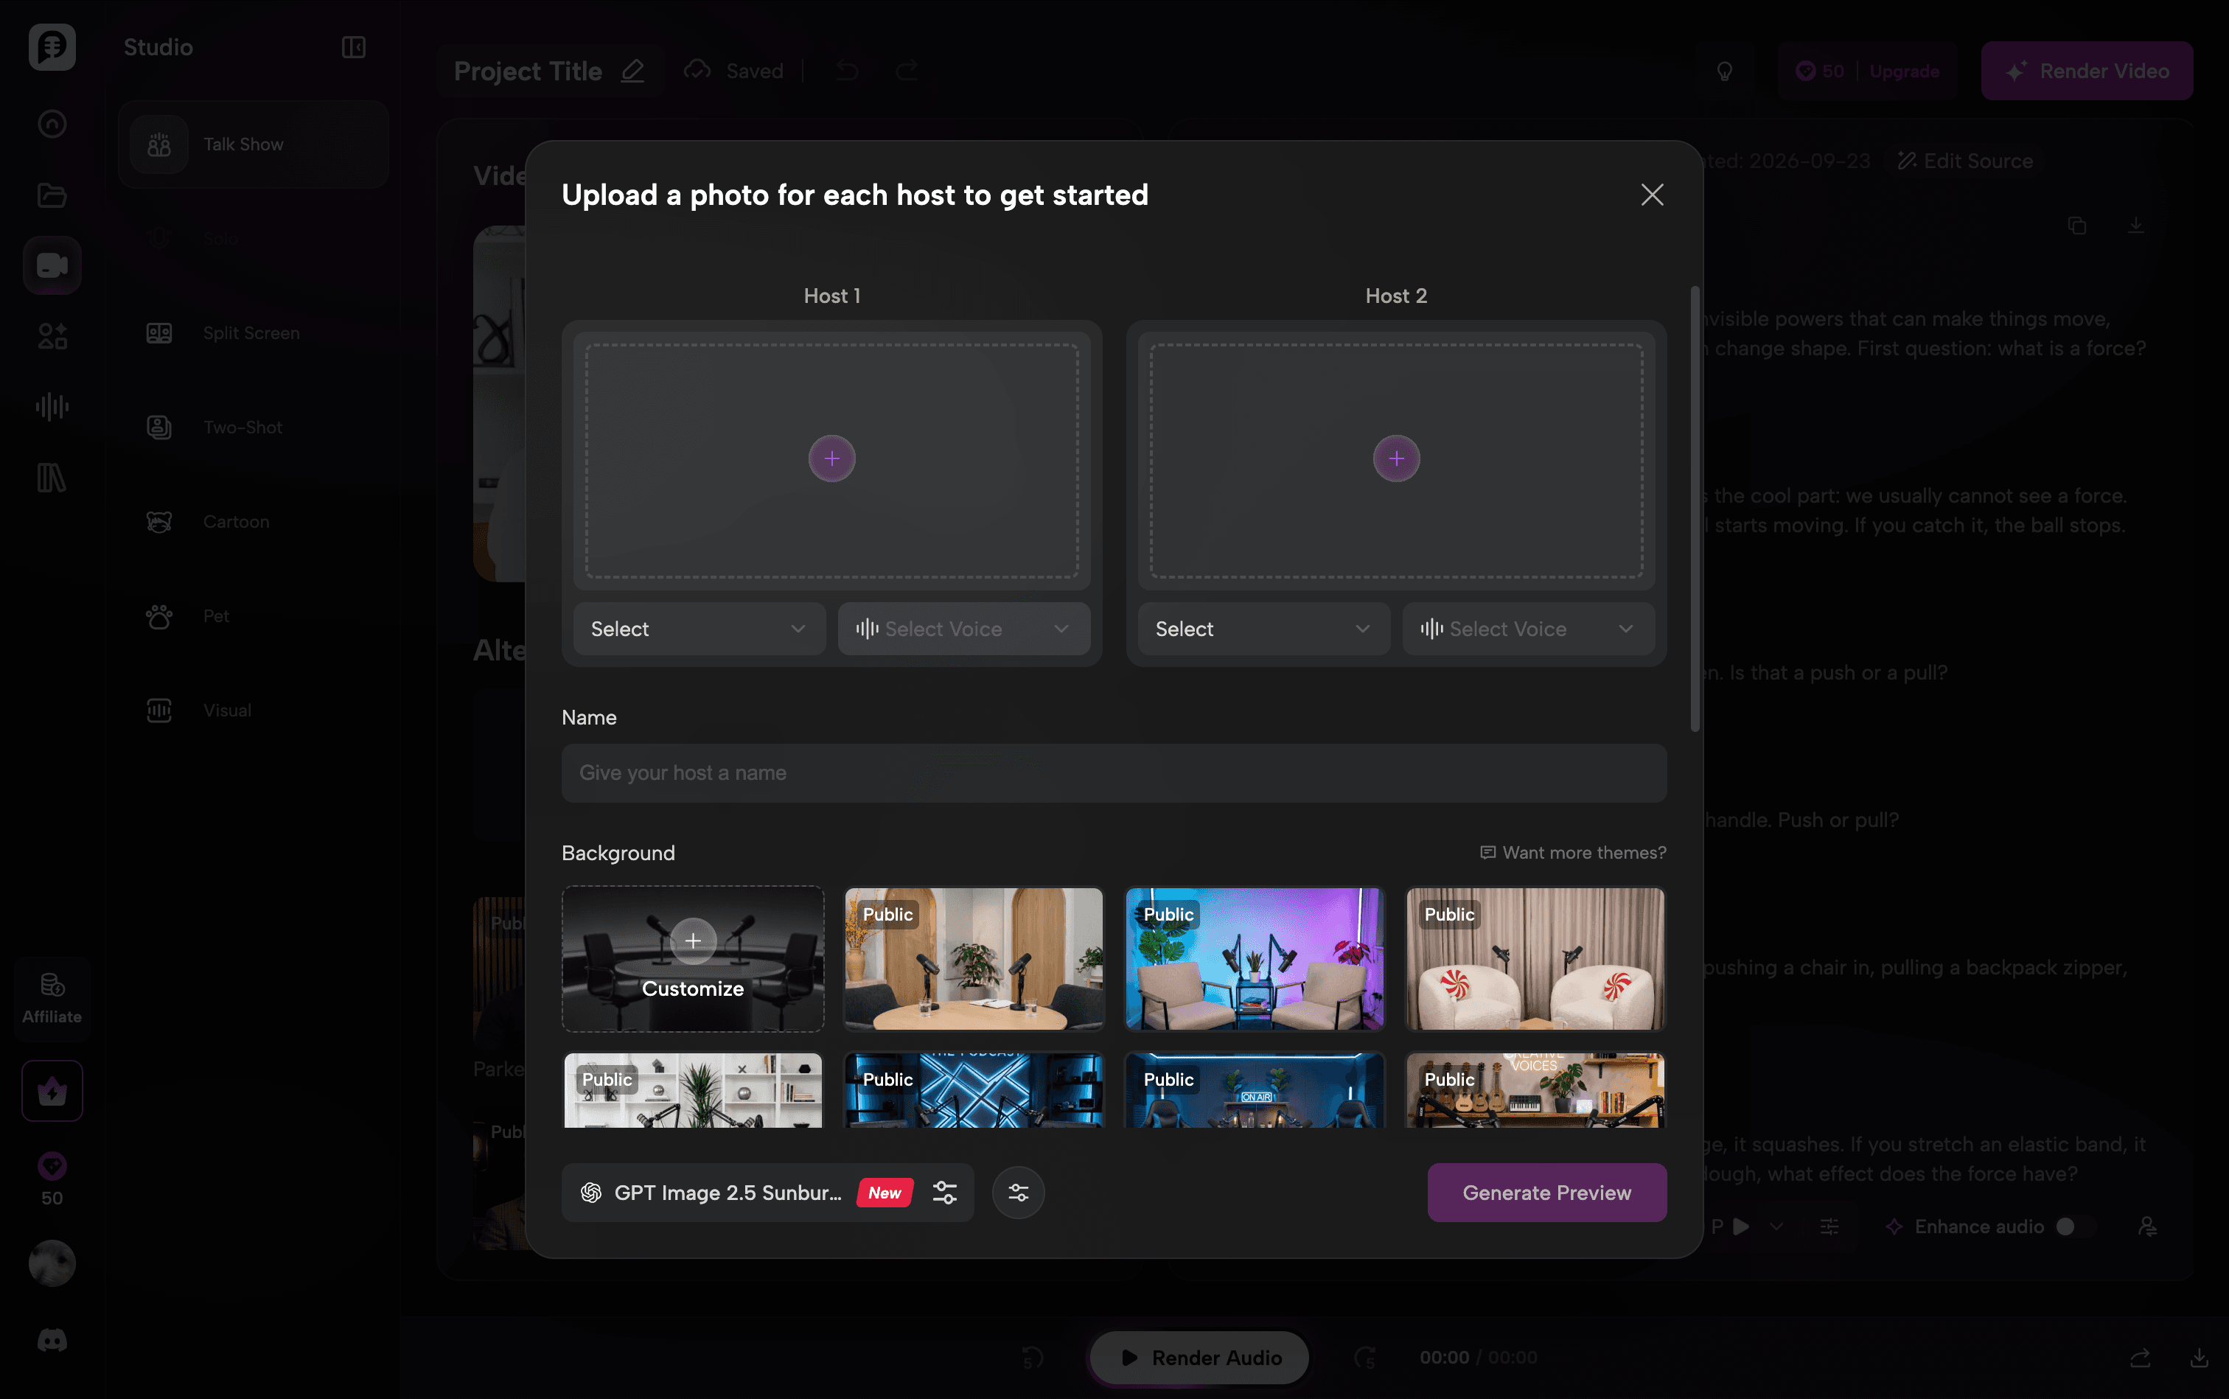The width and height of the screenshot is (2229, 1399).
Task: Select the Two-Shot video style
Action: pos(253,428)
